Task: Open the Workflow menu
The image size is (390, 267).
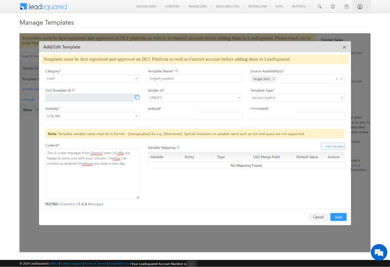Action: [257, 6]
